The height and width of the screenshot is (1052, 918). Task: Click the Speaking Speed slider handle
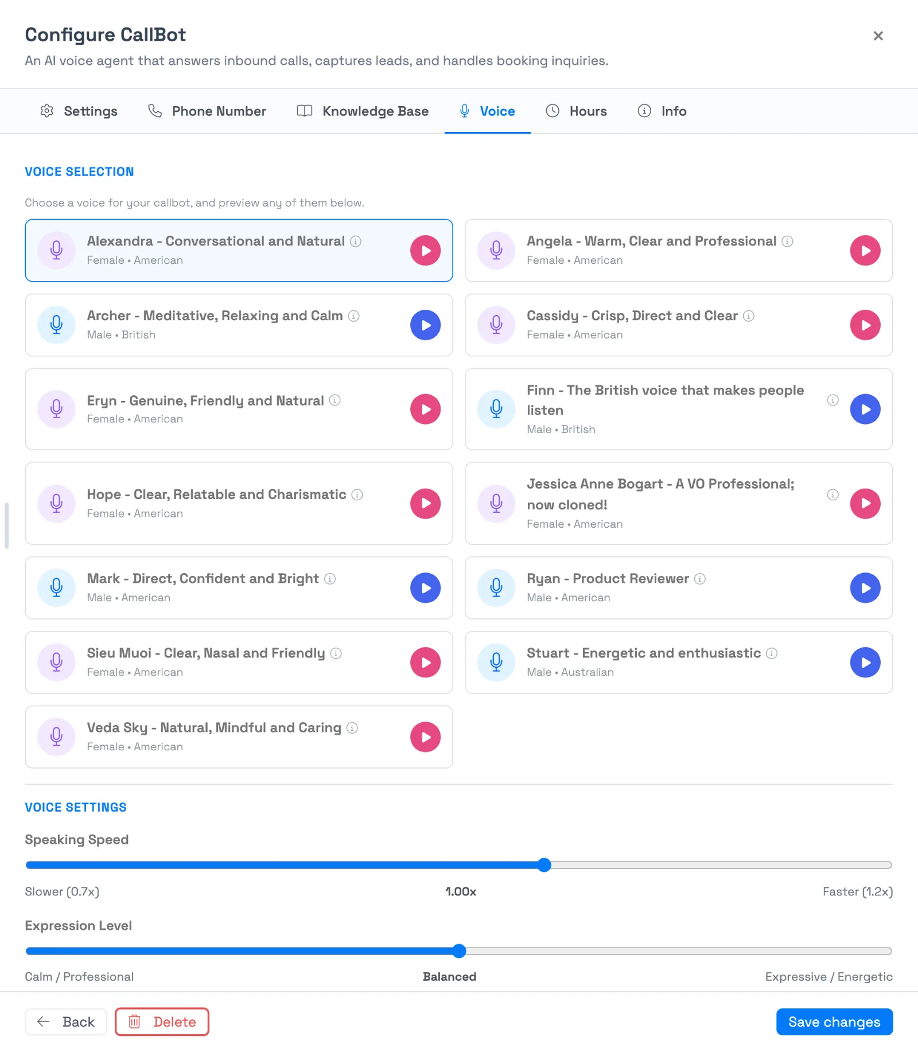pos(544,865)
